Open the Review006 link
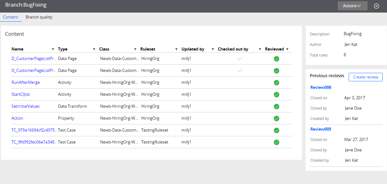The image size is (387, 184). coord(321,87)
